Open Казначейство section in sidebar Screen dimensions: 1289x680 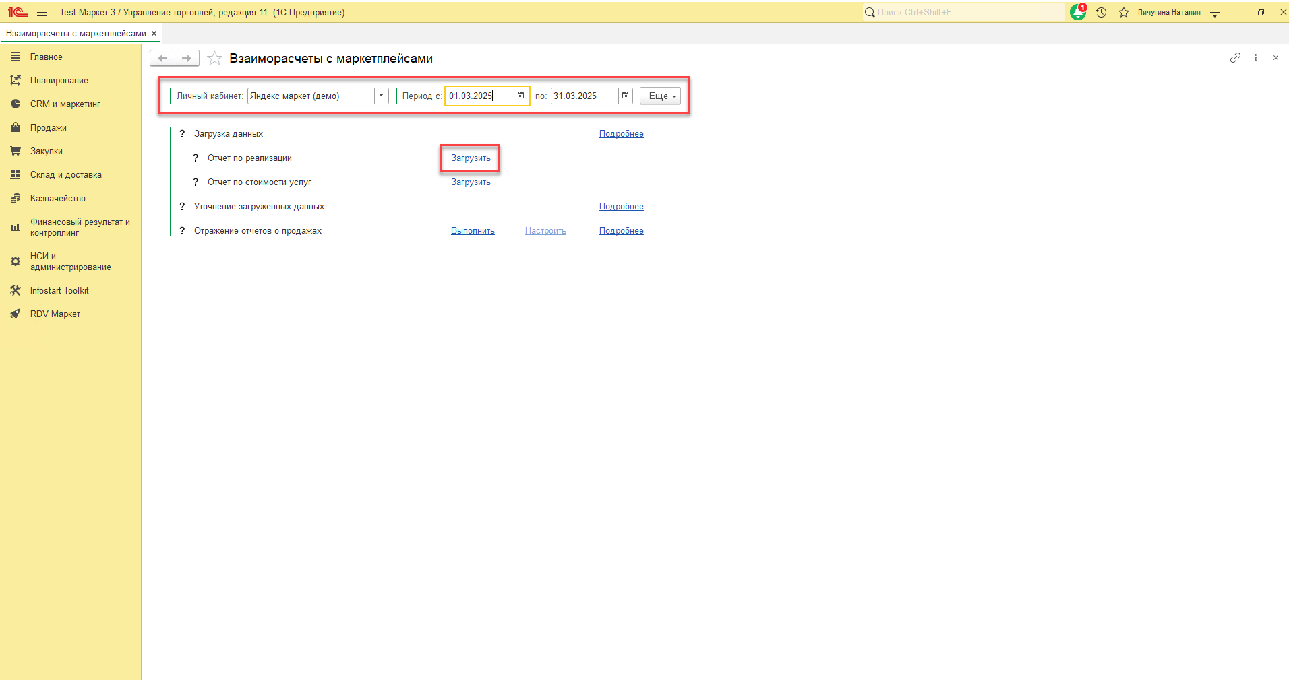coord(57,198)
